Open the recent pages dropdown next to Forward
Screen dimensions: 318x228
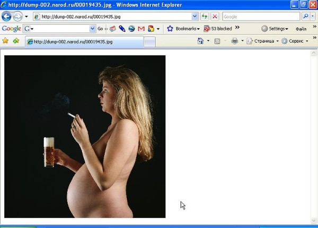pos(26,16)
